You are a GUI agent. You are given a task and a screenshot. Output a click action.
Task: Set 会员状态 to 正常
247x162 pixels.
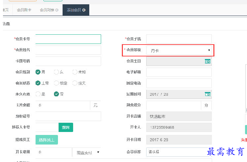(x=38, y=83)
